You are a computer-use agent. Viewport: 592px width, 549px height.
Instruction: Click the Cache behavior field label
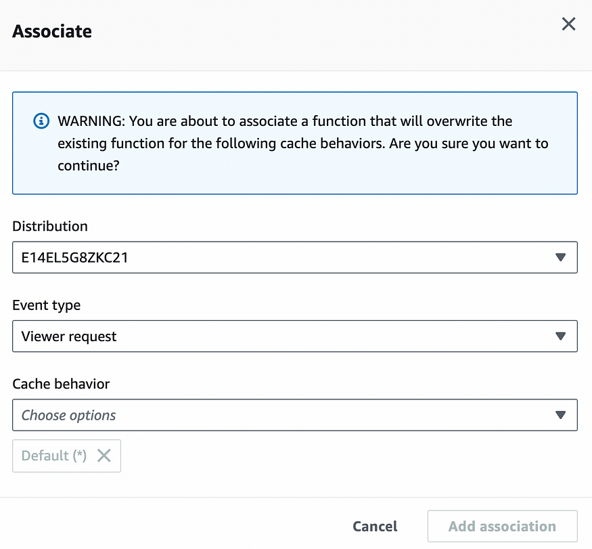(x=61, y=384)
